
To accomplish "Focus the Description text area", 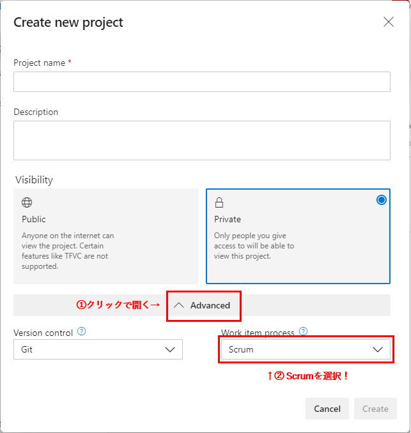I will point(202,141).
